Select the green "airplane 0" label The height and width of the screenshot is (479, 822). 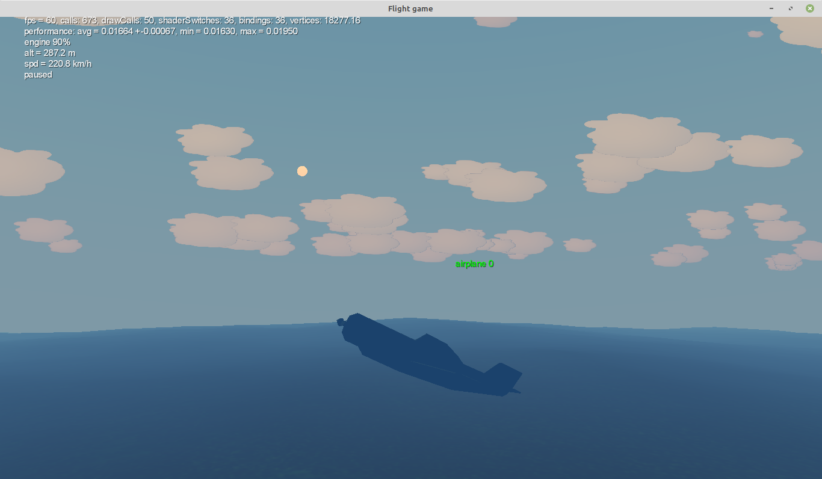coord(474,264)
